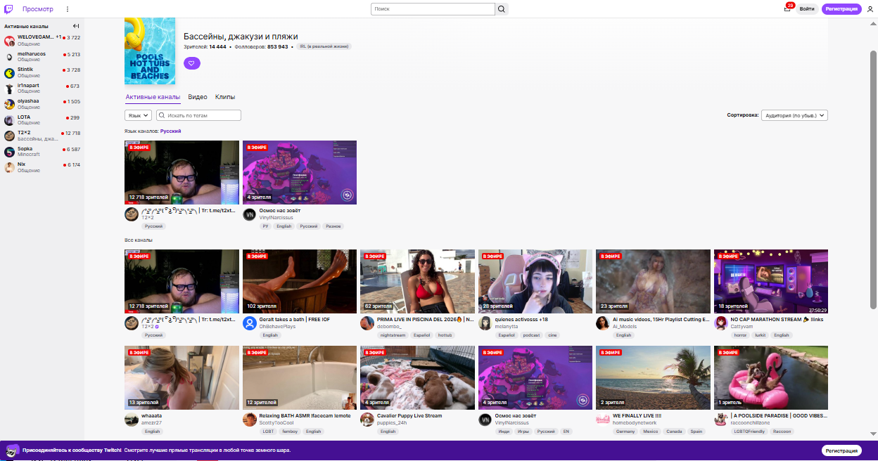Open the user profile icon menu
Screen dimensions: 878x461
click(870, 9)
